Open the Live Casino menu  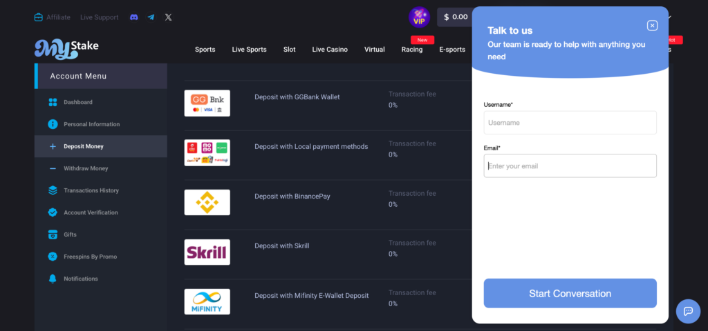(x=330, y=50)
